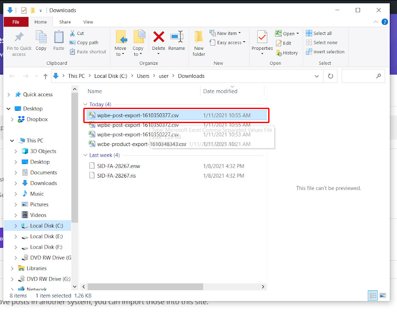Expand the Local Disk (C:) tree node

tap(16, 226)
